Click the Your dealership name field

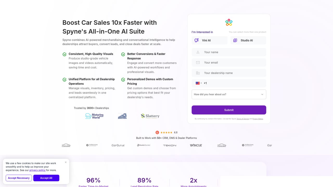click(229, 73)
